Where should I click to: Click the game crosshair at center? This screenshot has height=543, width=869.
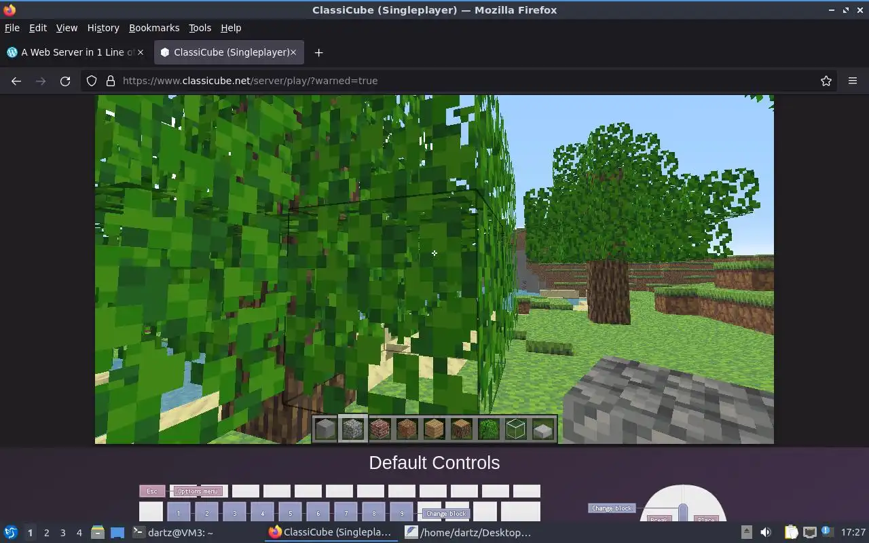pos(434,254)
